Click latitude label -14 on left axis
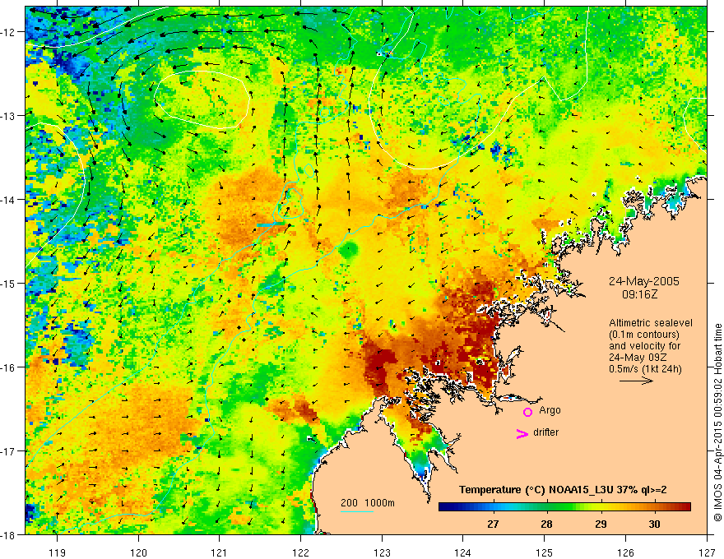This screenshot has height=559, width=724. pyautogui.click(x=8, y=200)
